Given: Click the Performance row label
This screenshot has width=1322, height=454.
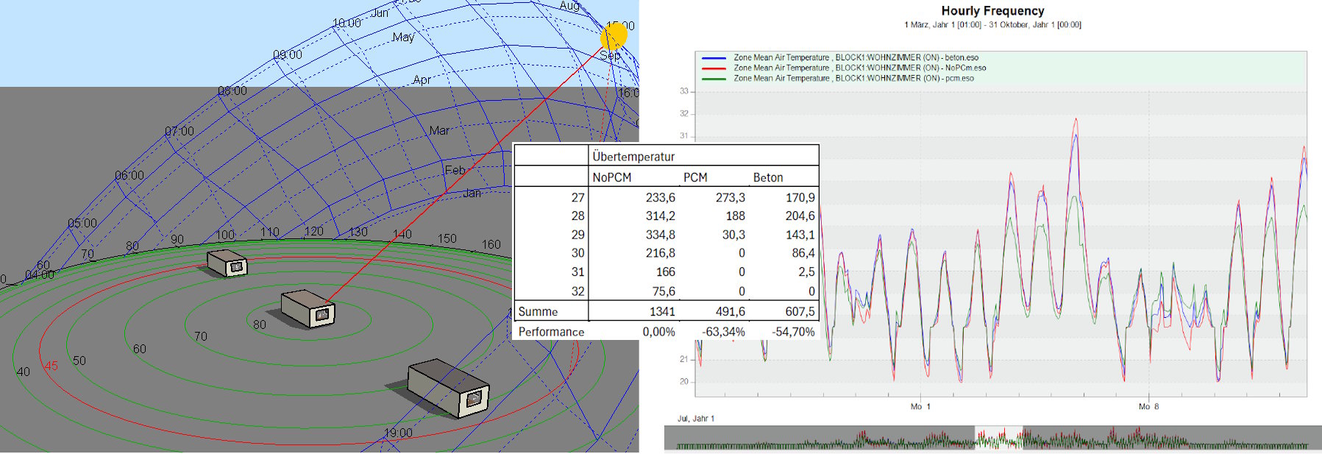Looking at the screenshot, I should (x=551, y=332).
